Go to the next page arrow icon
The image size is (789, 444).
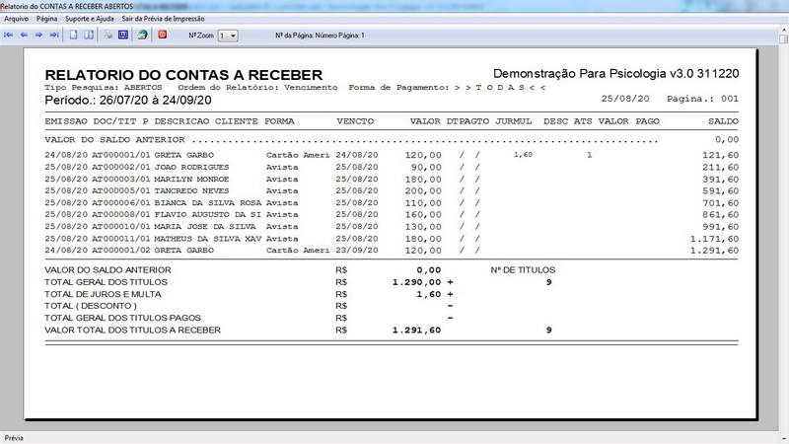point(38,36)
